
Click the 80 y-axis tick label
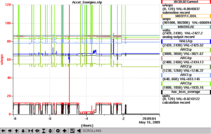(9, 41)
